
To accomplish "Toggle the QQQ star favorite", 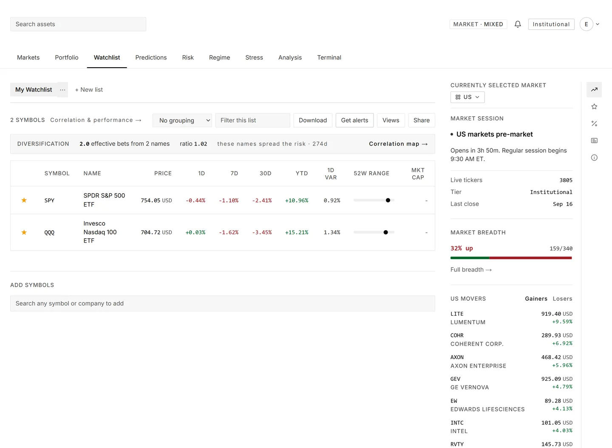I will click(x=24, y=232).
